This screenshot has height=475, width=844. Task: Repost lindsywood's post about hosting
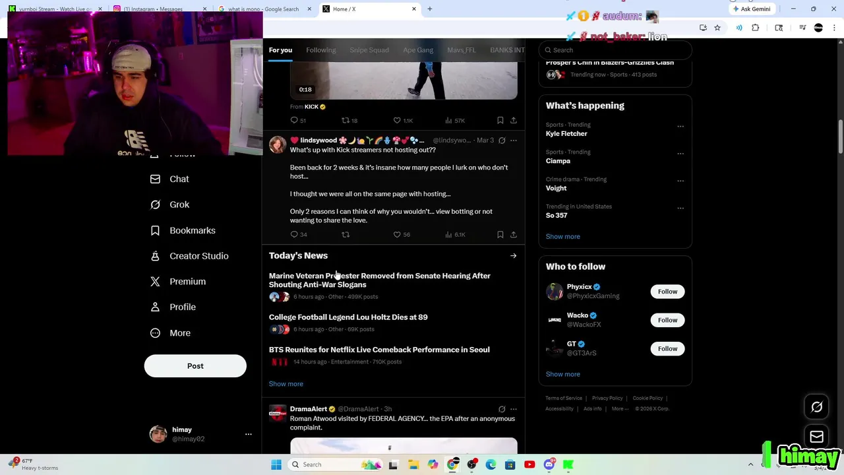[346, 234]
